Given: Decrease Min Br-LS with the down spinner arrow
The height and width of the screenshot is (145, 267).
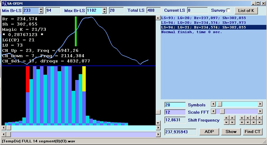Looking at the screenshot, I should point(41,12).
